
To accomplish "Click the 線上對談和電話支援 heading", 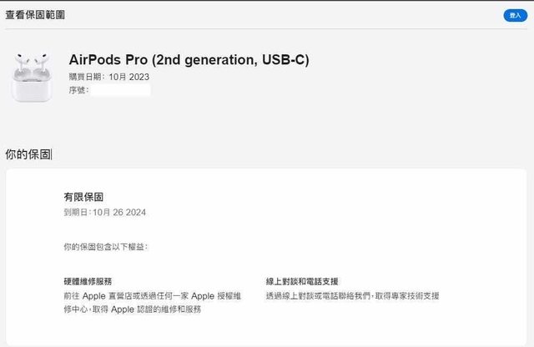I will (x=302, y=282).
